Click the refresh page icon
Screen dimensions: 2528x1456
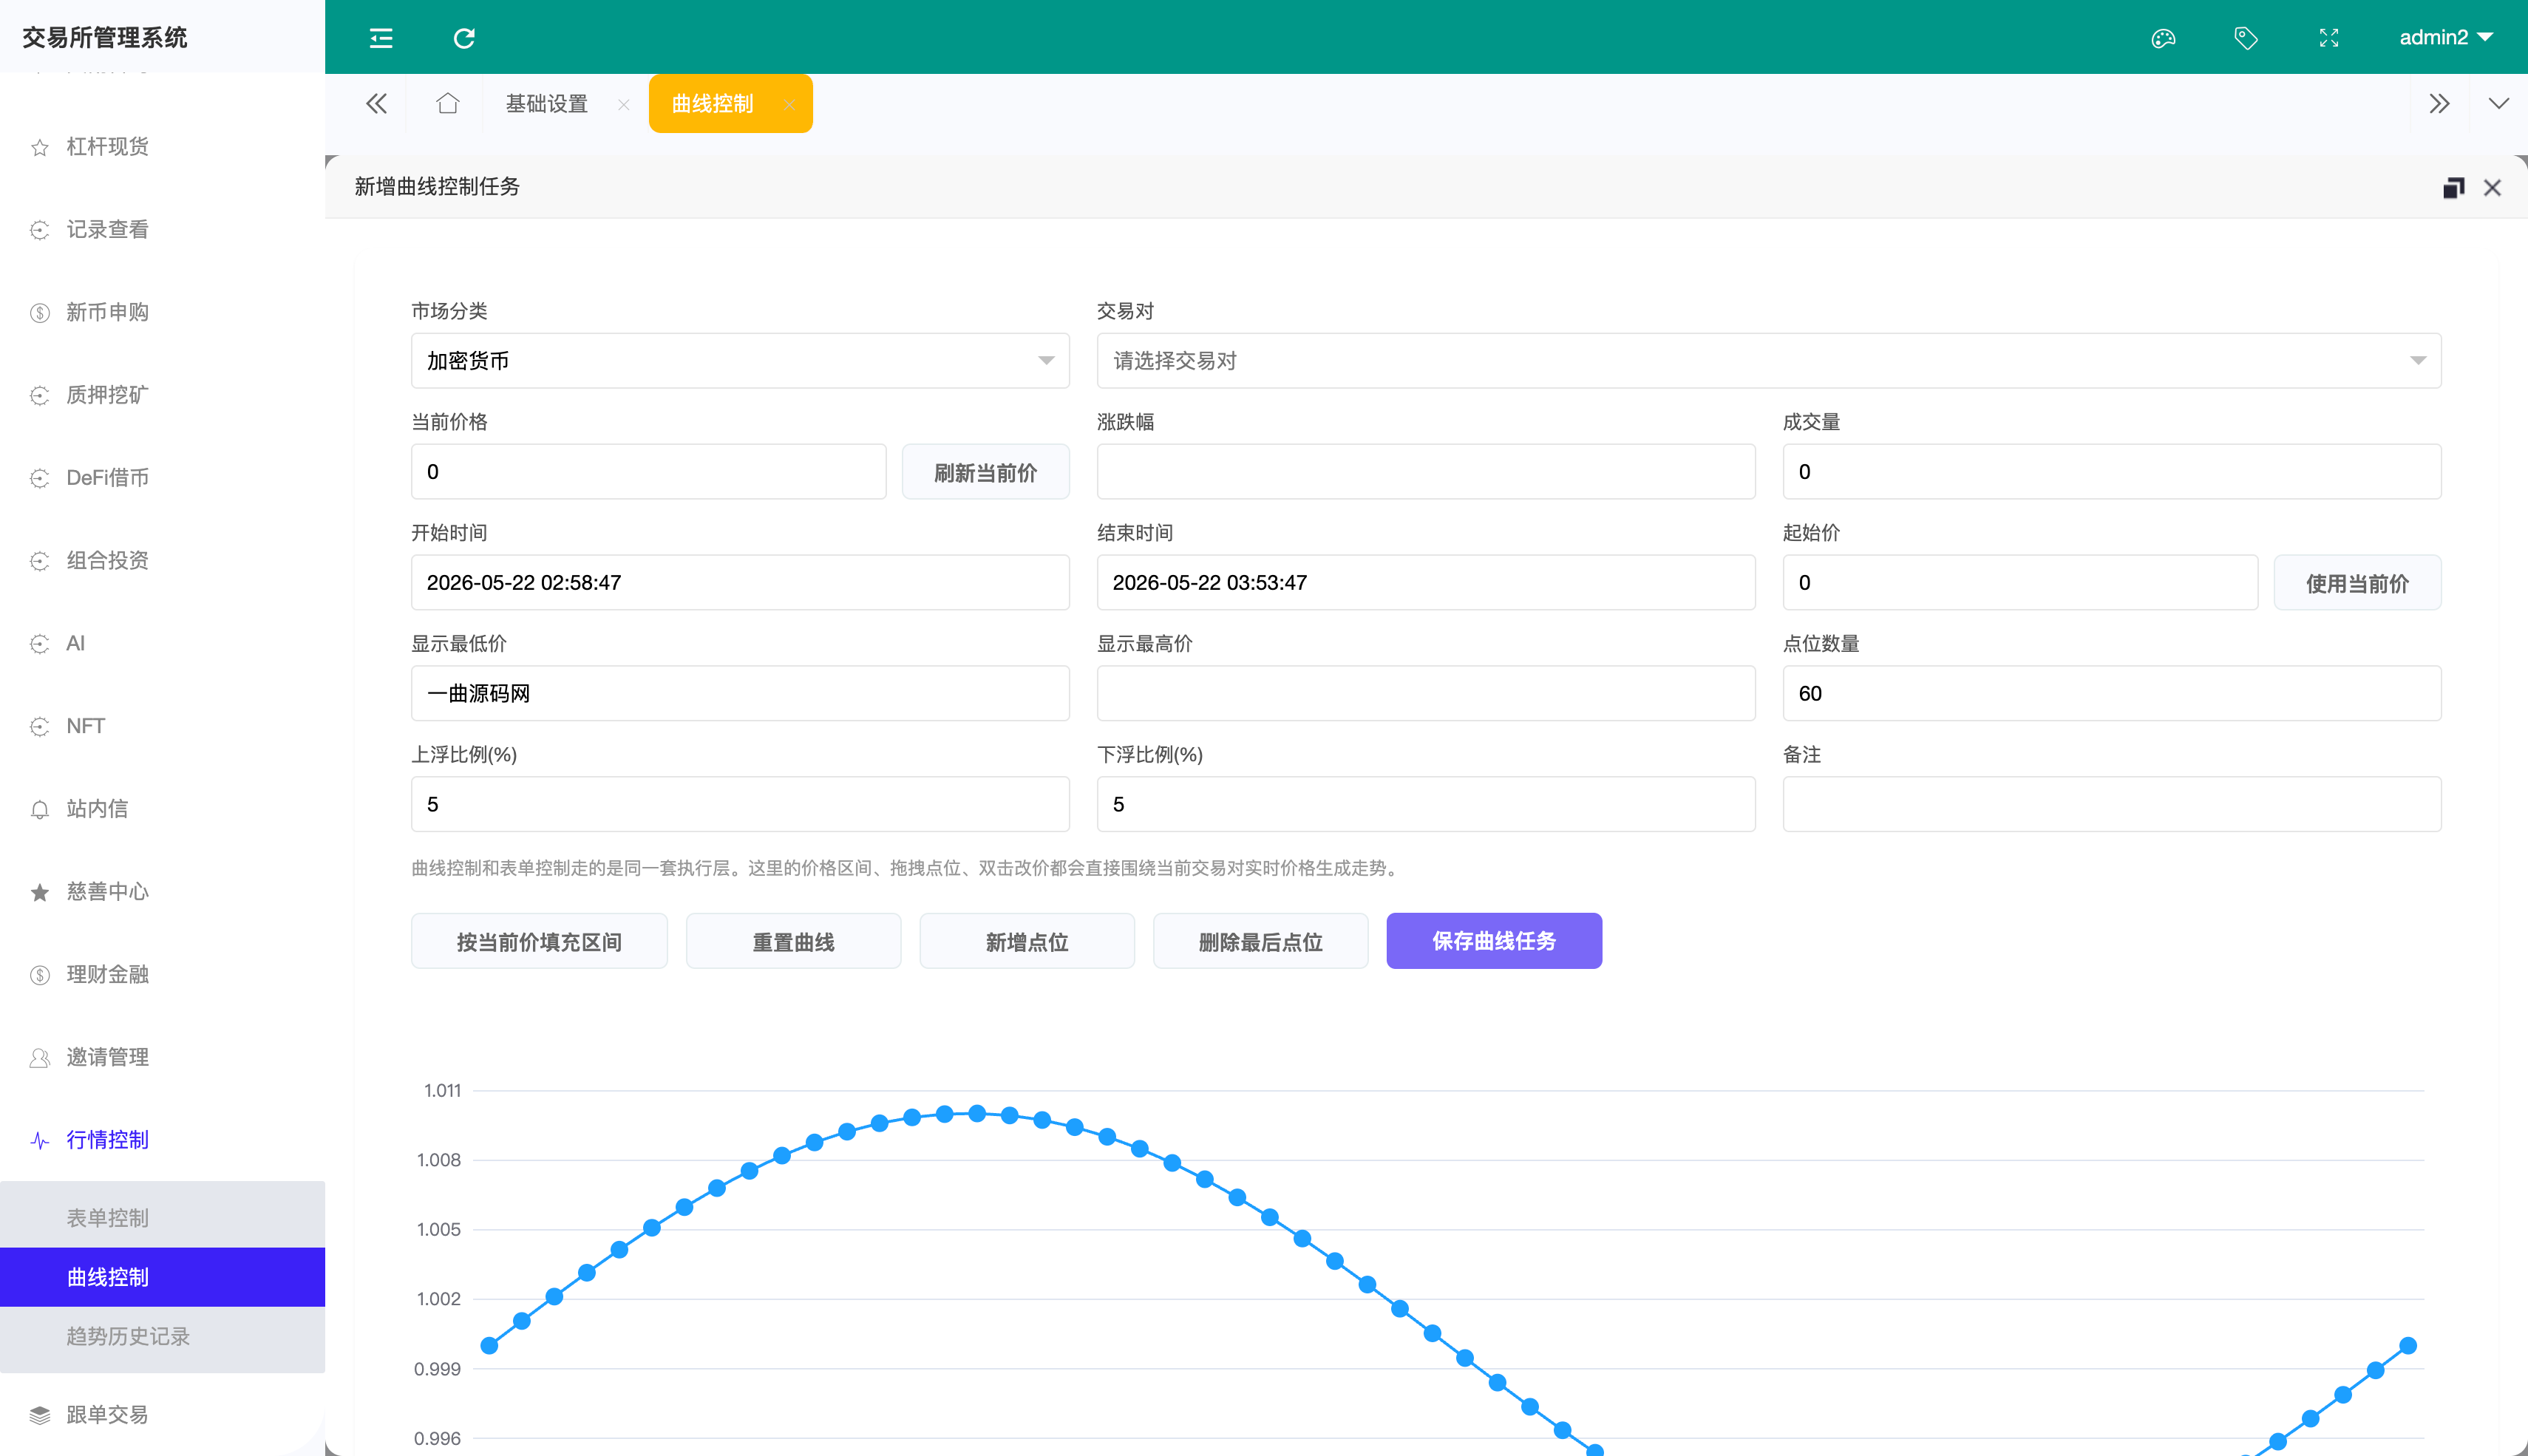pyautogui.click(x=464, y=38)
